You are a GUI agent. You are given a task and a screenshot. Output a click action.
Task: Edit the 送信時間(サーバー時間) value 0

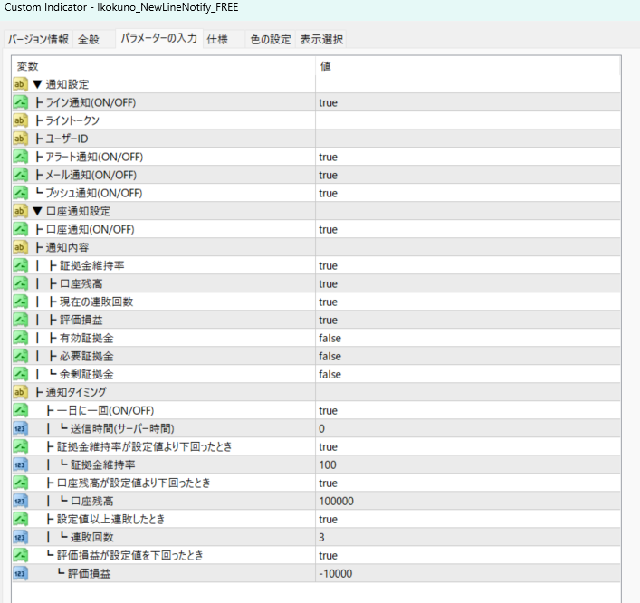468,428
